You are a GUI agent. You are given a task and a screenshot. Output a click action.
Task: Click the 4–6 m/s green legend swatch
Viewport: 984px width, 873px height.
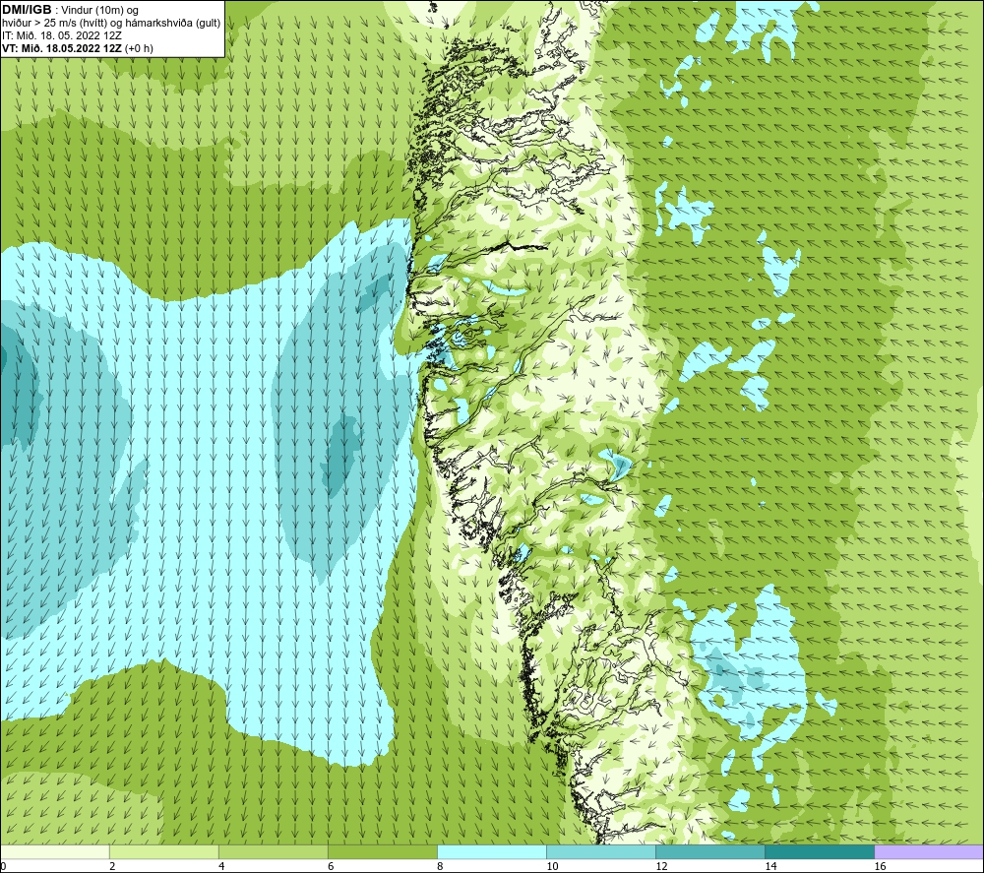274,851
